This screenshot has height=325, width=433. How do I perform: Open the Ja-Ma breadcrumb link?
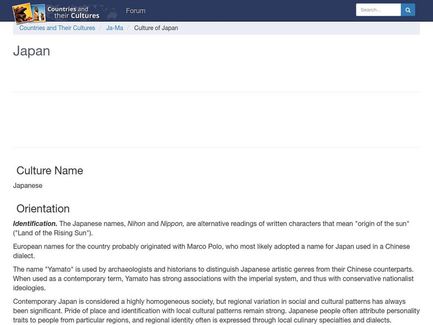pyautogui.click(x=115, y=28)
